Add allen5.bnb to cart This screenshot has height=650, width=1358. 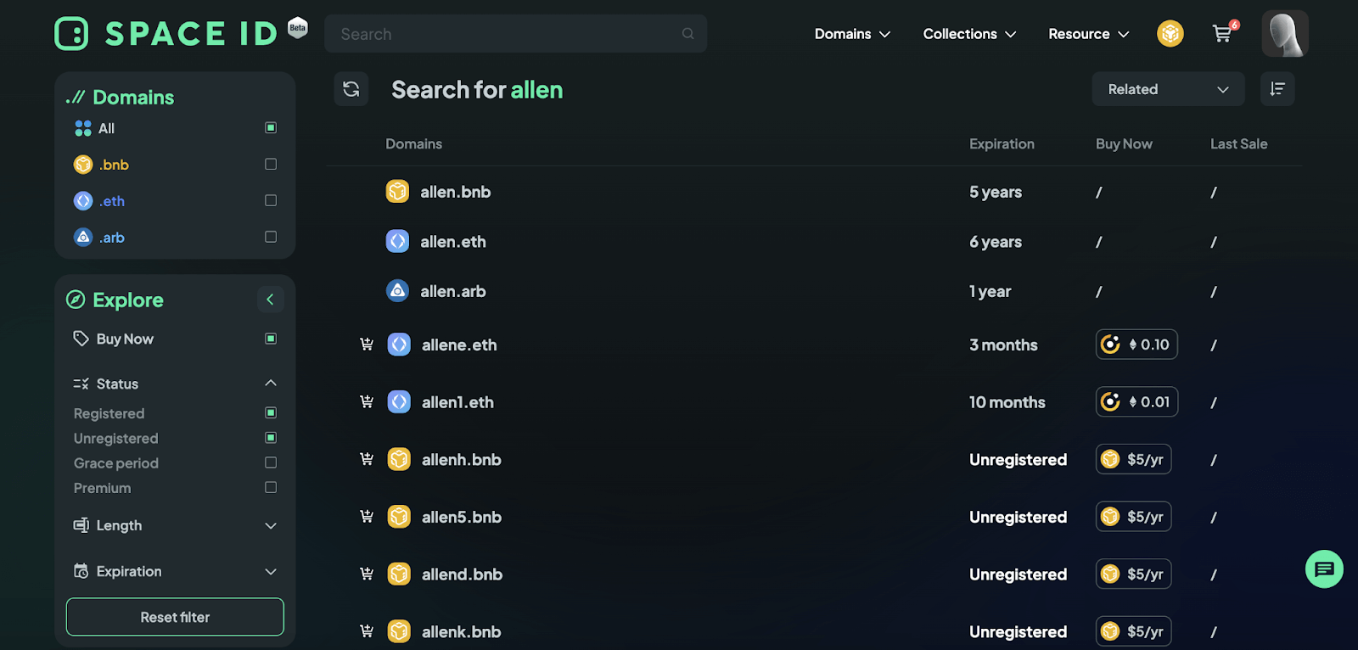pos(367,517)
